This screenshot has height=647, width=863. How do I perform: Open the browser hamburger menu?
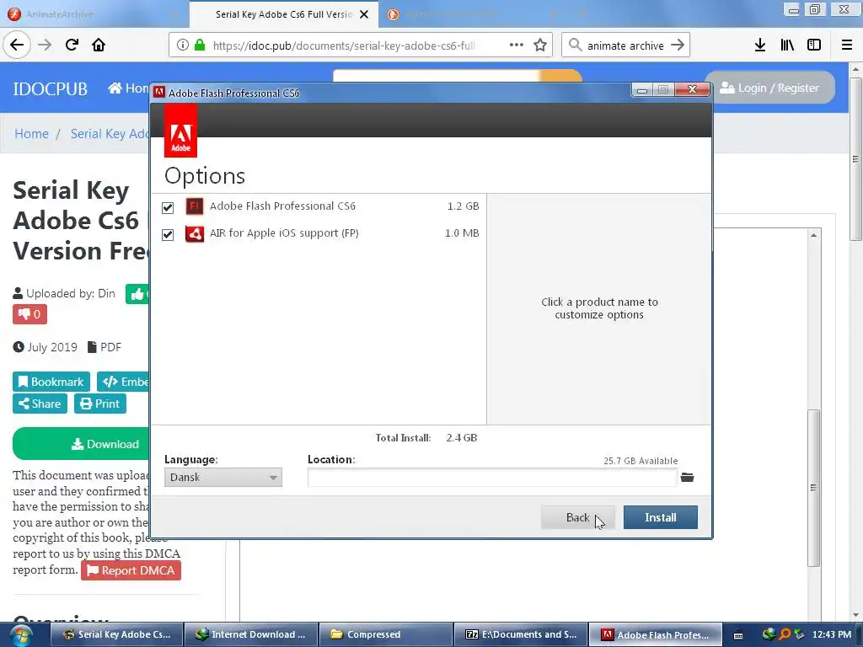847,45
